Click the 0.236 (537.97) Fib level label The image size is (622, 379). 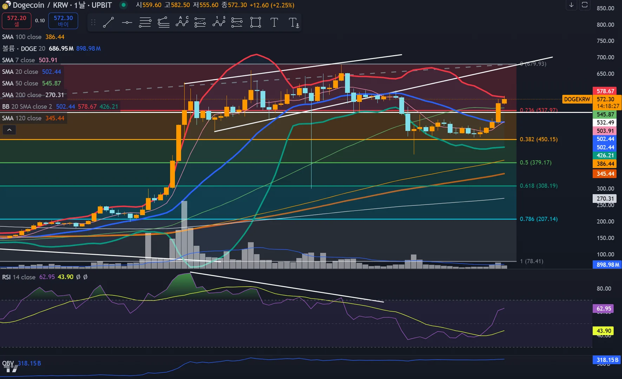[538, 110]
